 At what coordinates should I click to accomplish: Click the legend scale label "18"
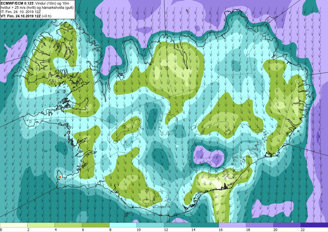tap(248, 230)
